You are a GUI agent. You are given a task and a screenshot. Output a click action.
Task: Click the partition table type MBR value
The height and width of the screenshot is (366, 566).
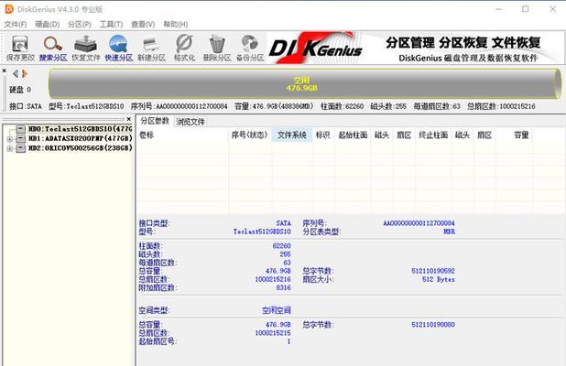[x=449, y=231]
